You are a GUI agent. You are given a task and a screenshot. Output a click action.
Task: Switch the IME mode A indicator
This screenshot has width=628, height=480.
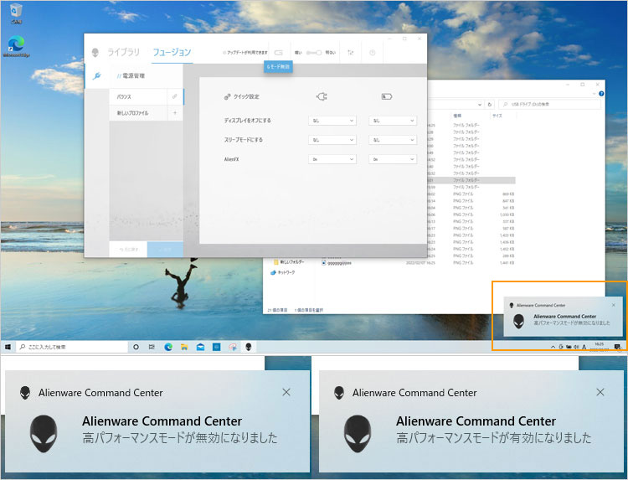point(584,347)
